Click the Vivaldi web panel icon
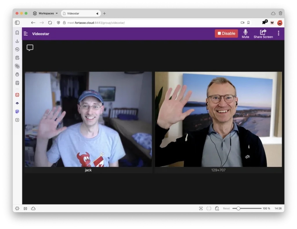This screenshot has width=297, height=229. tap(17, 95)
